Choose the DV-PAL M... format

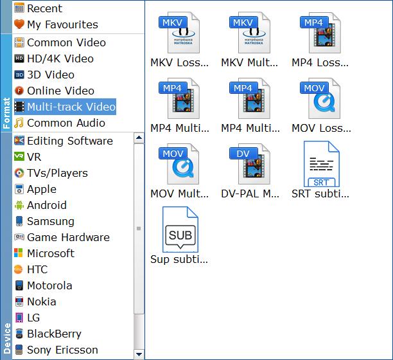250,171
